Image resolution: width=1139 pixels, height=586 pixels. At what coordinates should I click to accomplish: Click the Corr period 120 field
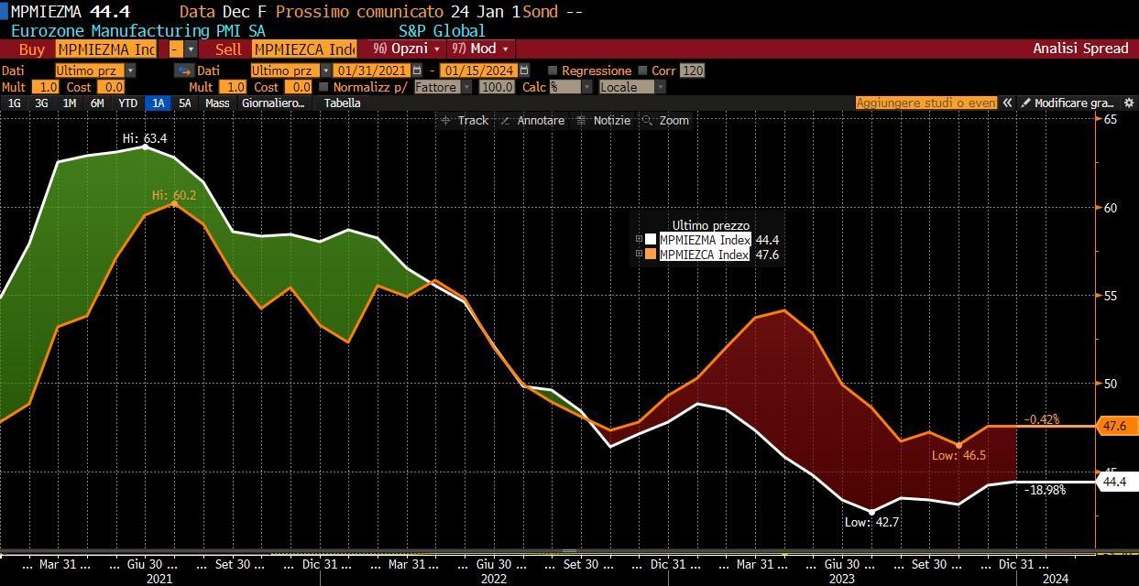tap(693, 71)
